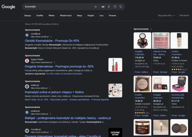Open the 'Wyprzedaż perfum' sitelink

59,100
